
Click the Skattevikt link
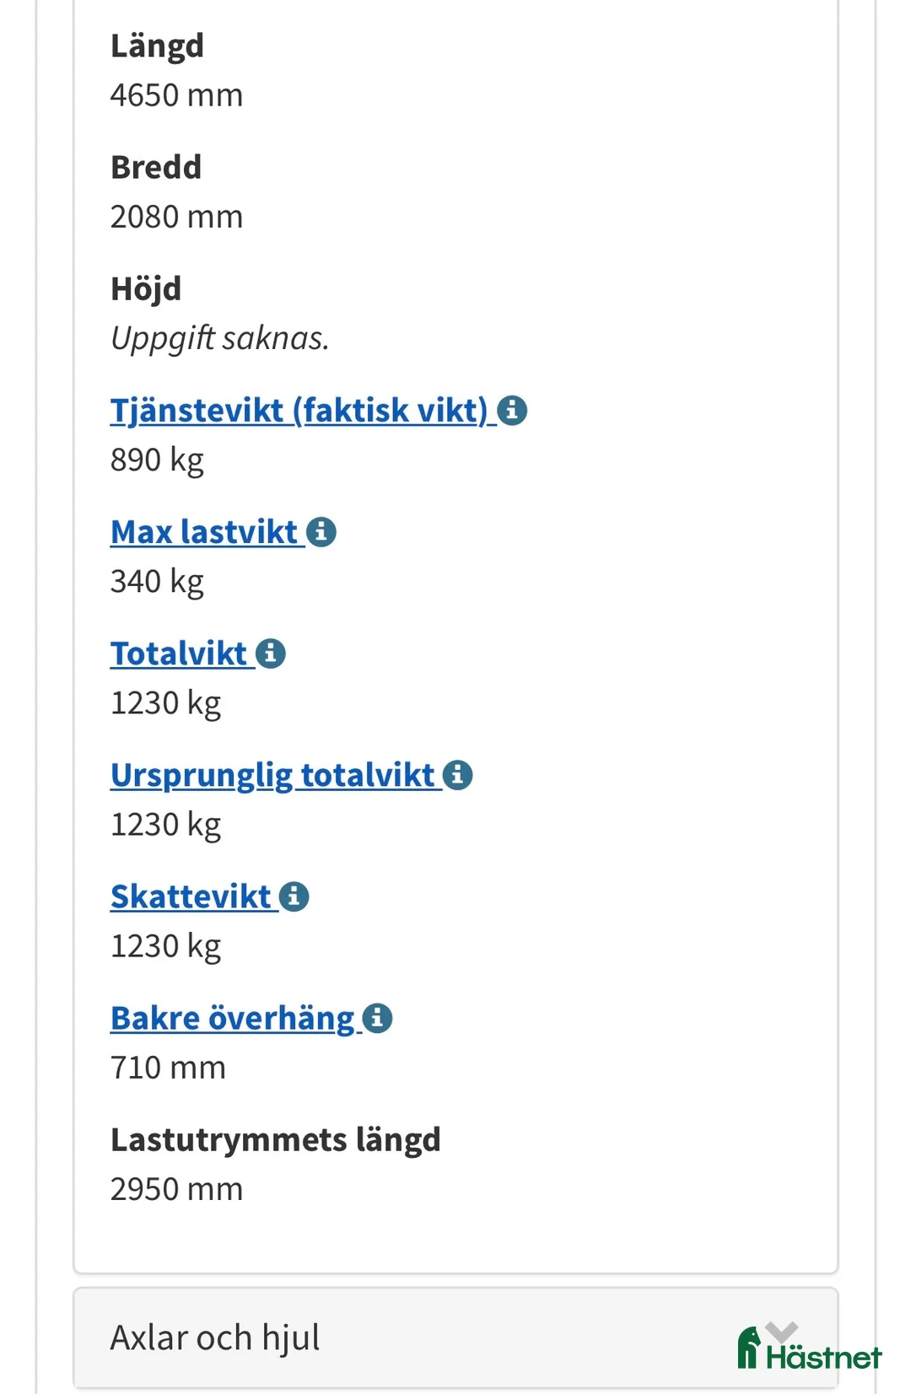click(191, 896)
